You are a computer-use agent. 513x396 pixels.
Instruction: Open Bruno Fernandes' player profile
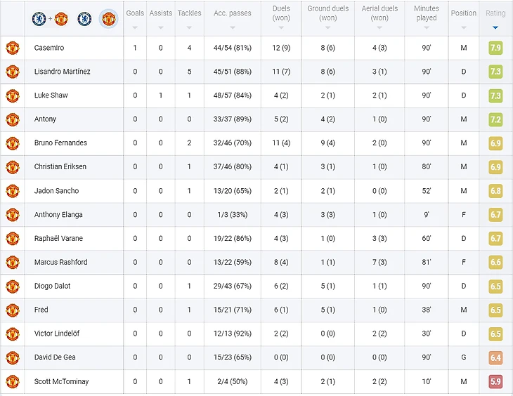(60, 143)
